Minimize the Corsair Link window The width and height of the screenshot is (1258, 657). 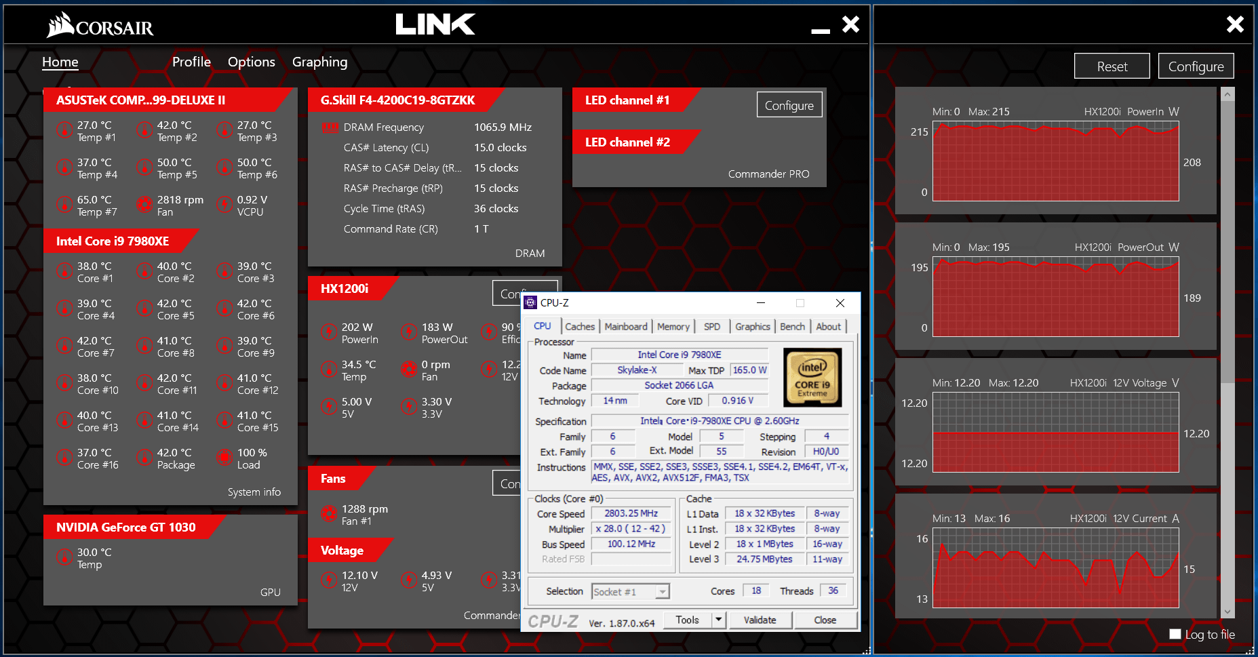(x=821, y=30)
